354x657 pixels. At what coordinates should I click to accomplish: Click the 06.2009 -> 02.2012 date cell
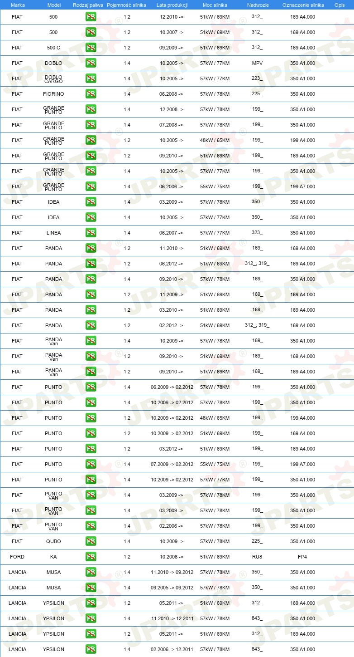tap(172, 387)
